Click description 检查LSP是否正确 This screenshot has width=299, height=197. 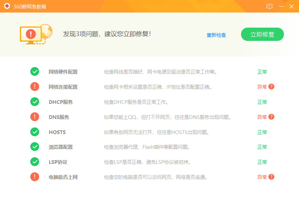[147, 162]
